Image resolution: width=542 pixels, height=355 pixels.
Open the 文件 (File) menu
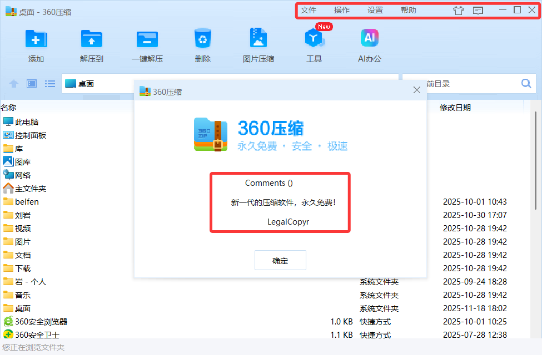[x=309, y=11]
